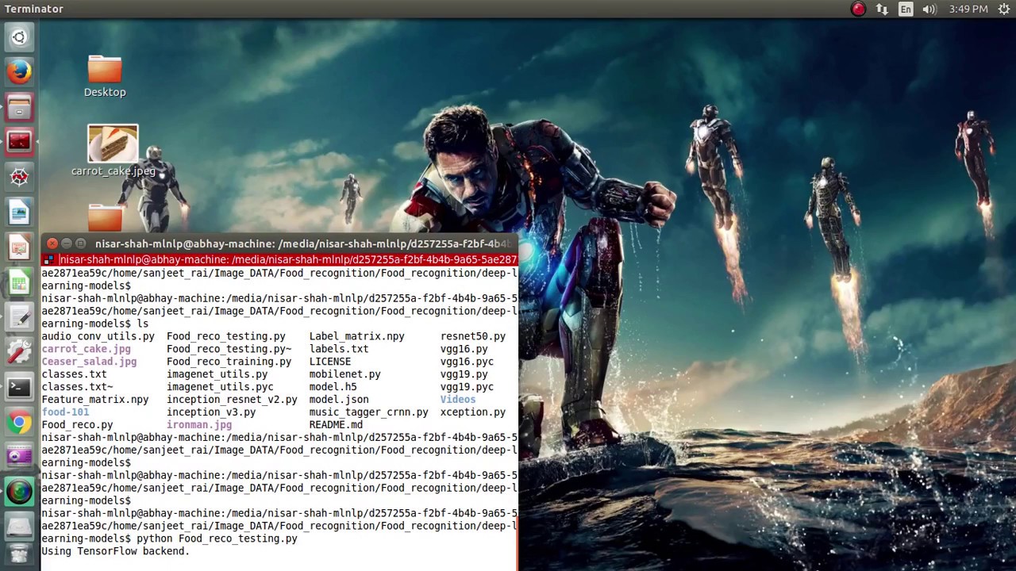1016x571 pixels.
Task: Open the purple screenshot app in dock
Action: (19, 457)
